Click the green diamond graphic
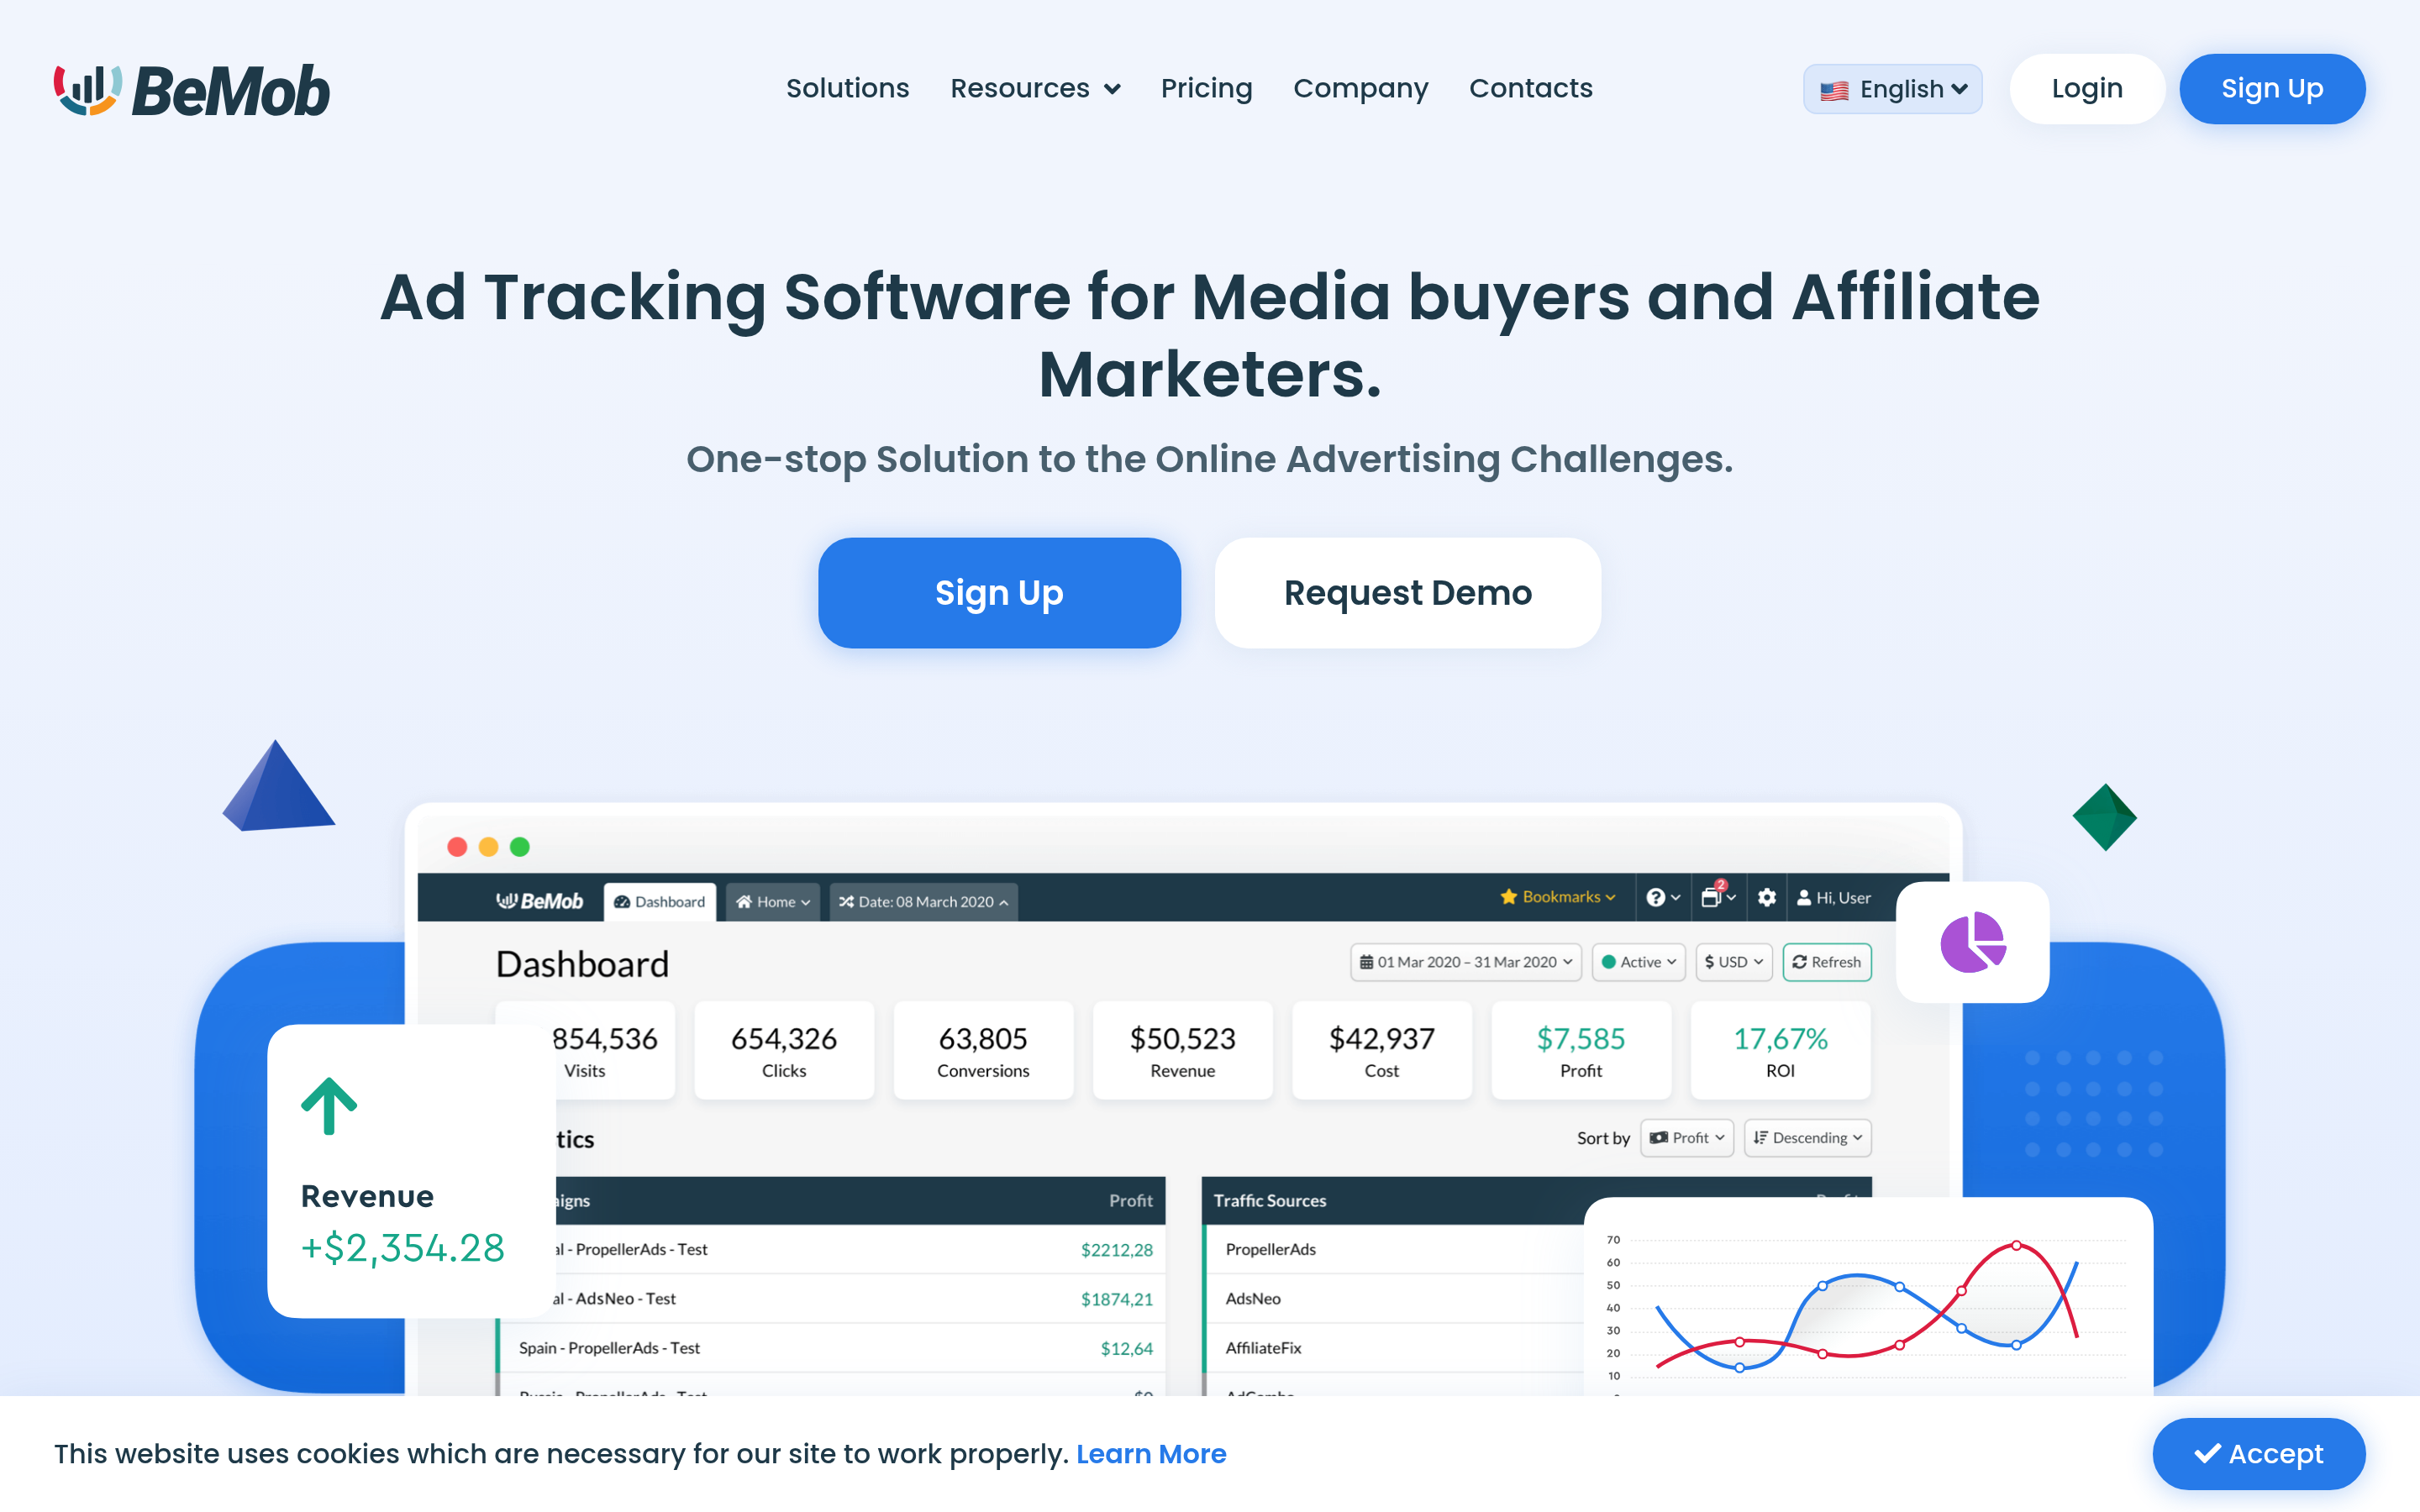The height and width of the screenshot is (1512, 2420). [2104, 817]
